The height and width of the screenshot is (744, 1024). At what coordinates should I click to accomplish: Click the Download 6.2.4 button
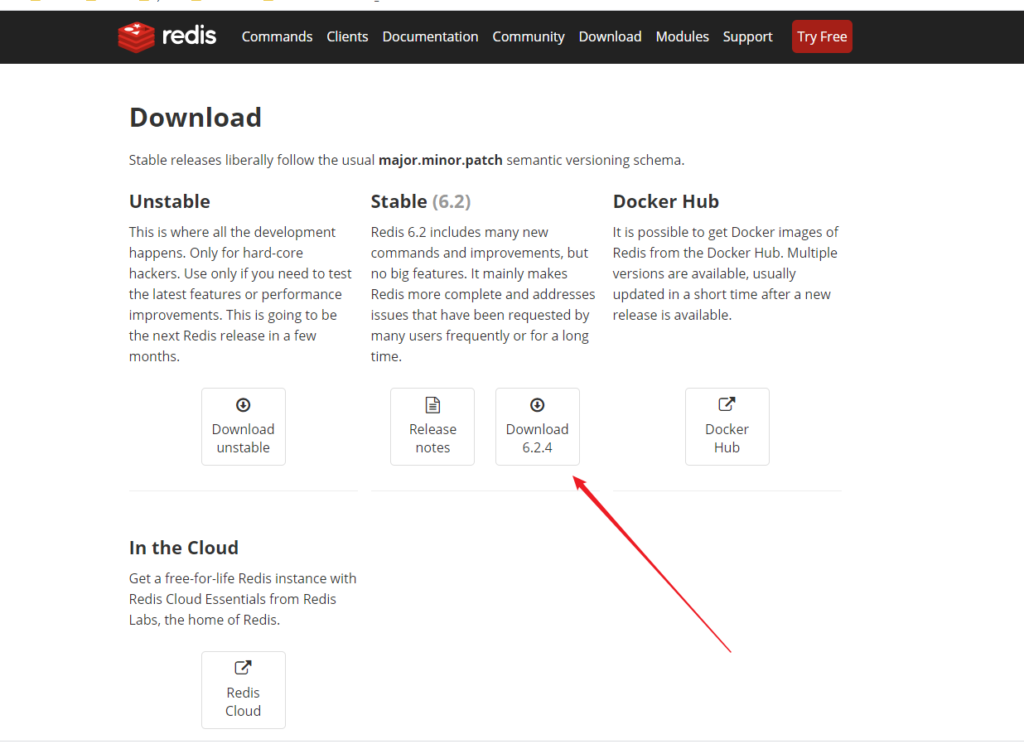538,427
